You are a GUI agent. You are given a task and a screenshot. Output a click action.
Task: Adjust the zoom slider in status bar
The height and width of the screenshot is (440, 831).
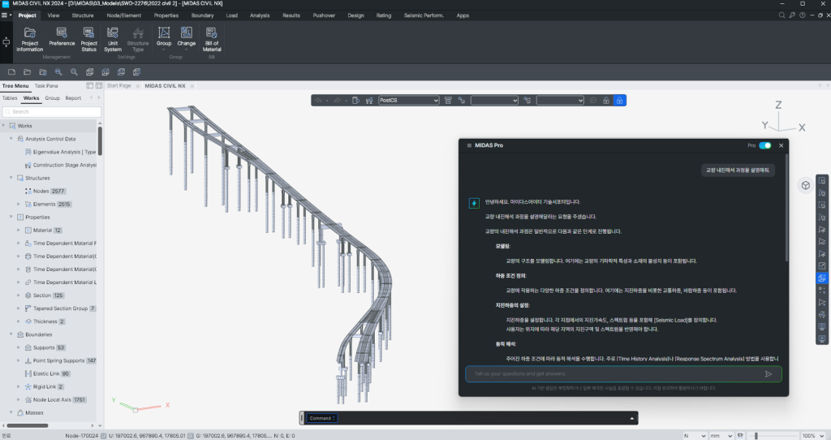coord(756,436)
